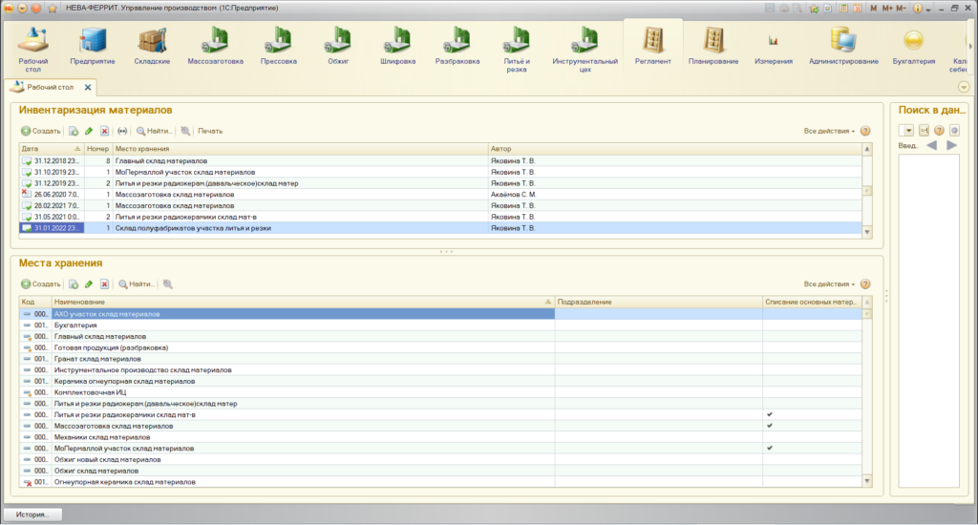Sort by the Наименование column header
The image size is (978, 525).
303,302
